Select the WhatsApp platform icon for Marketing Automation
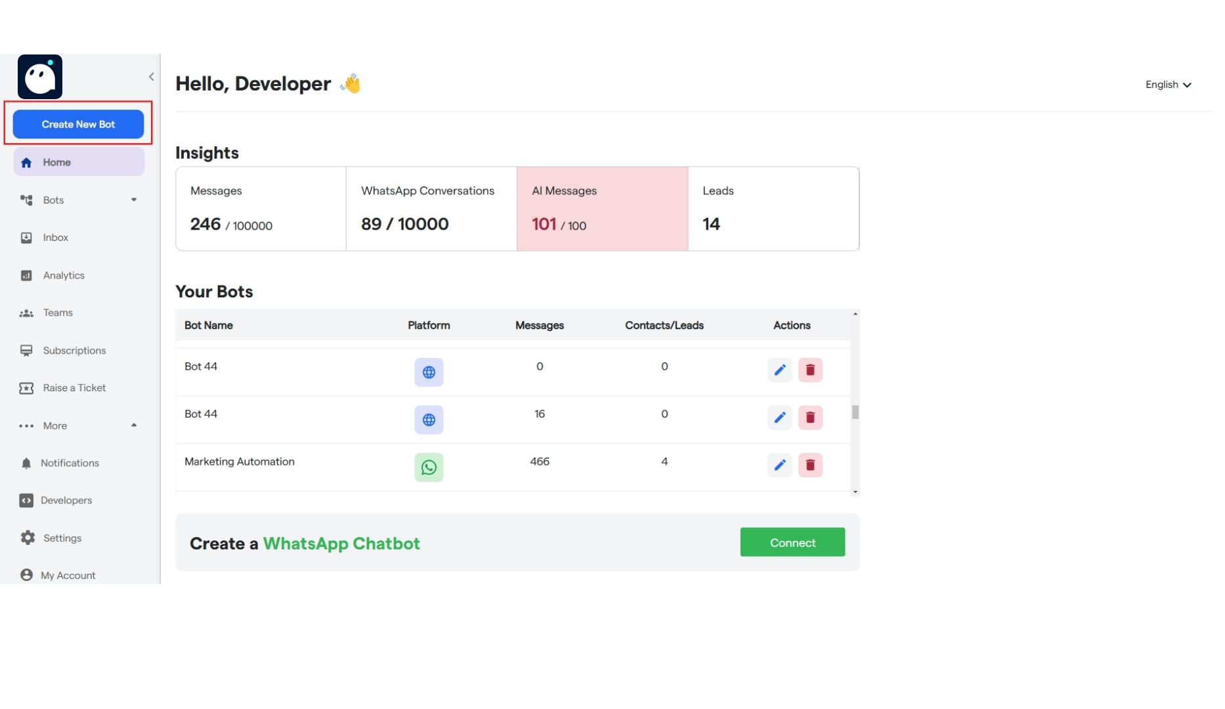Viewport: 1225px width, 709px height. click(x=429, y=467)
